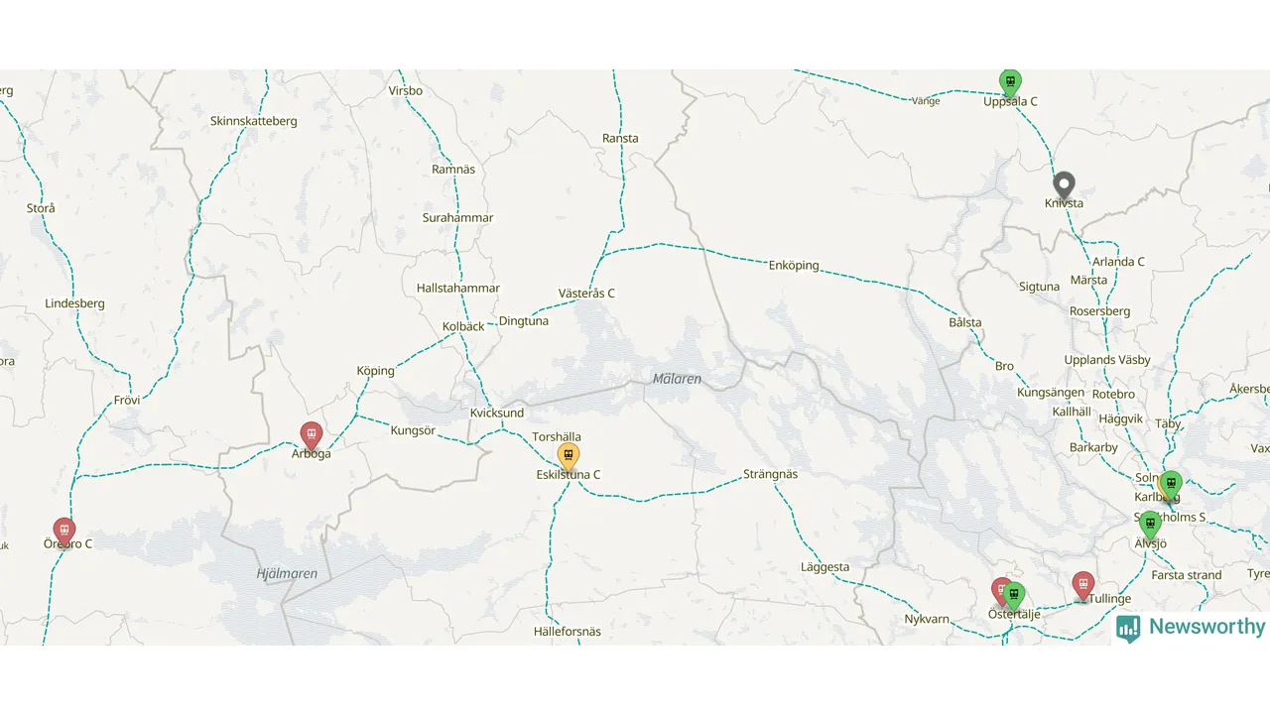Click the Hjälmaren lake label
Image resolution: width=1270 pixels, height=714 pixels.
(287, 573)
